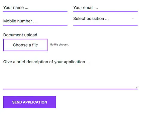Click the Choose a file button

(25, 45)
